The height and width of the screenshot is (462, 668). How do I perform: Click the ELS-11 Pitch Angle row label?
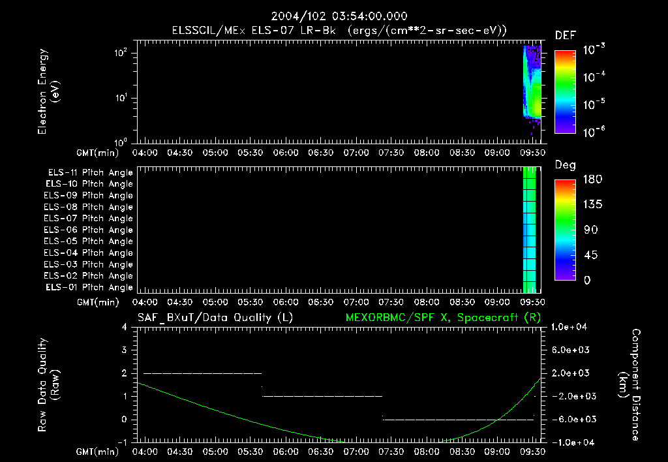(x=90, y=173)
